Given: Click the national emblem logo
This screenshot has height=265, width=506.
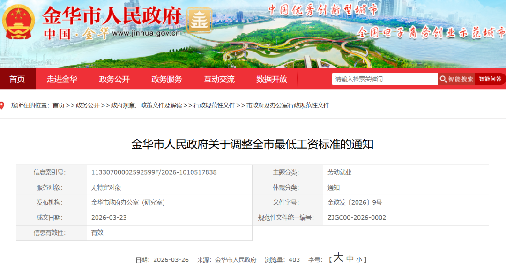Looking at the screenshot, I should (x=18, y=22).
